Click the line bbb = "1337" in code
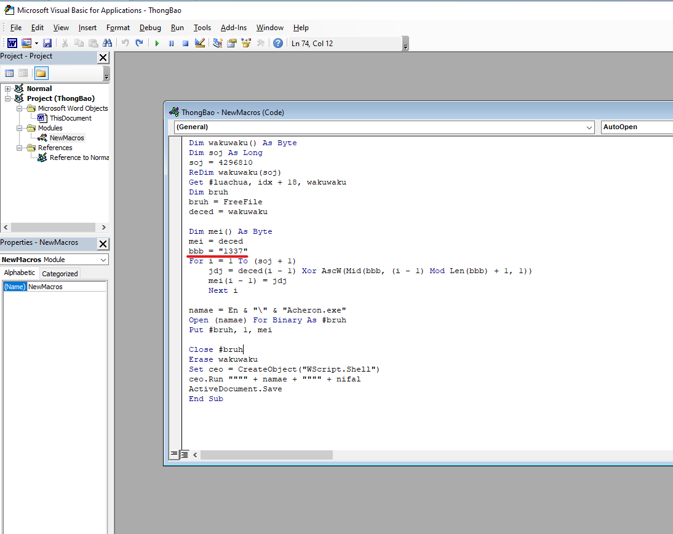The width and height of the screenshot is (673, 534). (x=218, y=251)
